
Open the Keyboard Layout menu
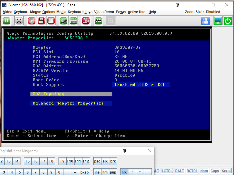click(80, 12)
